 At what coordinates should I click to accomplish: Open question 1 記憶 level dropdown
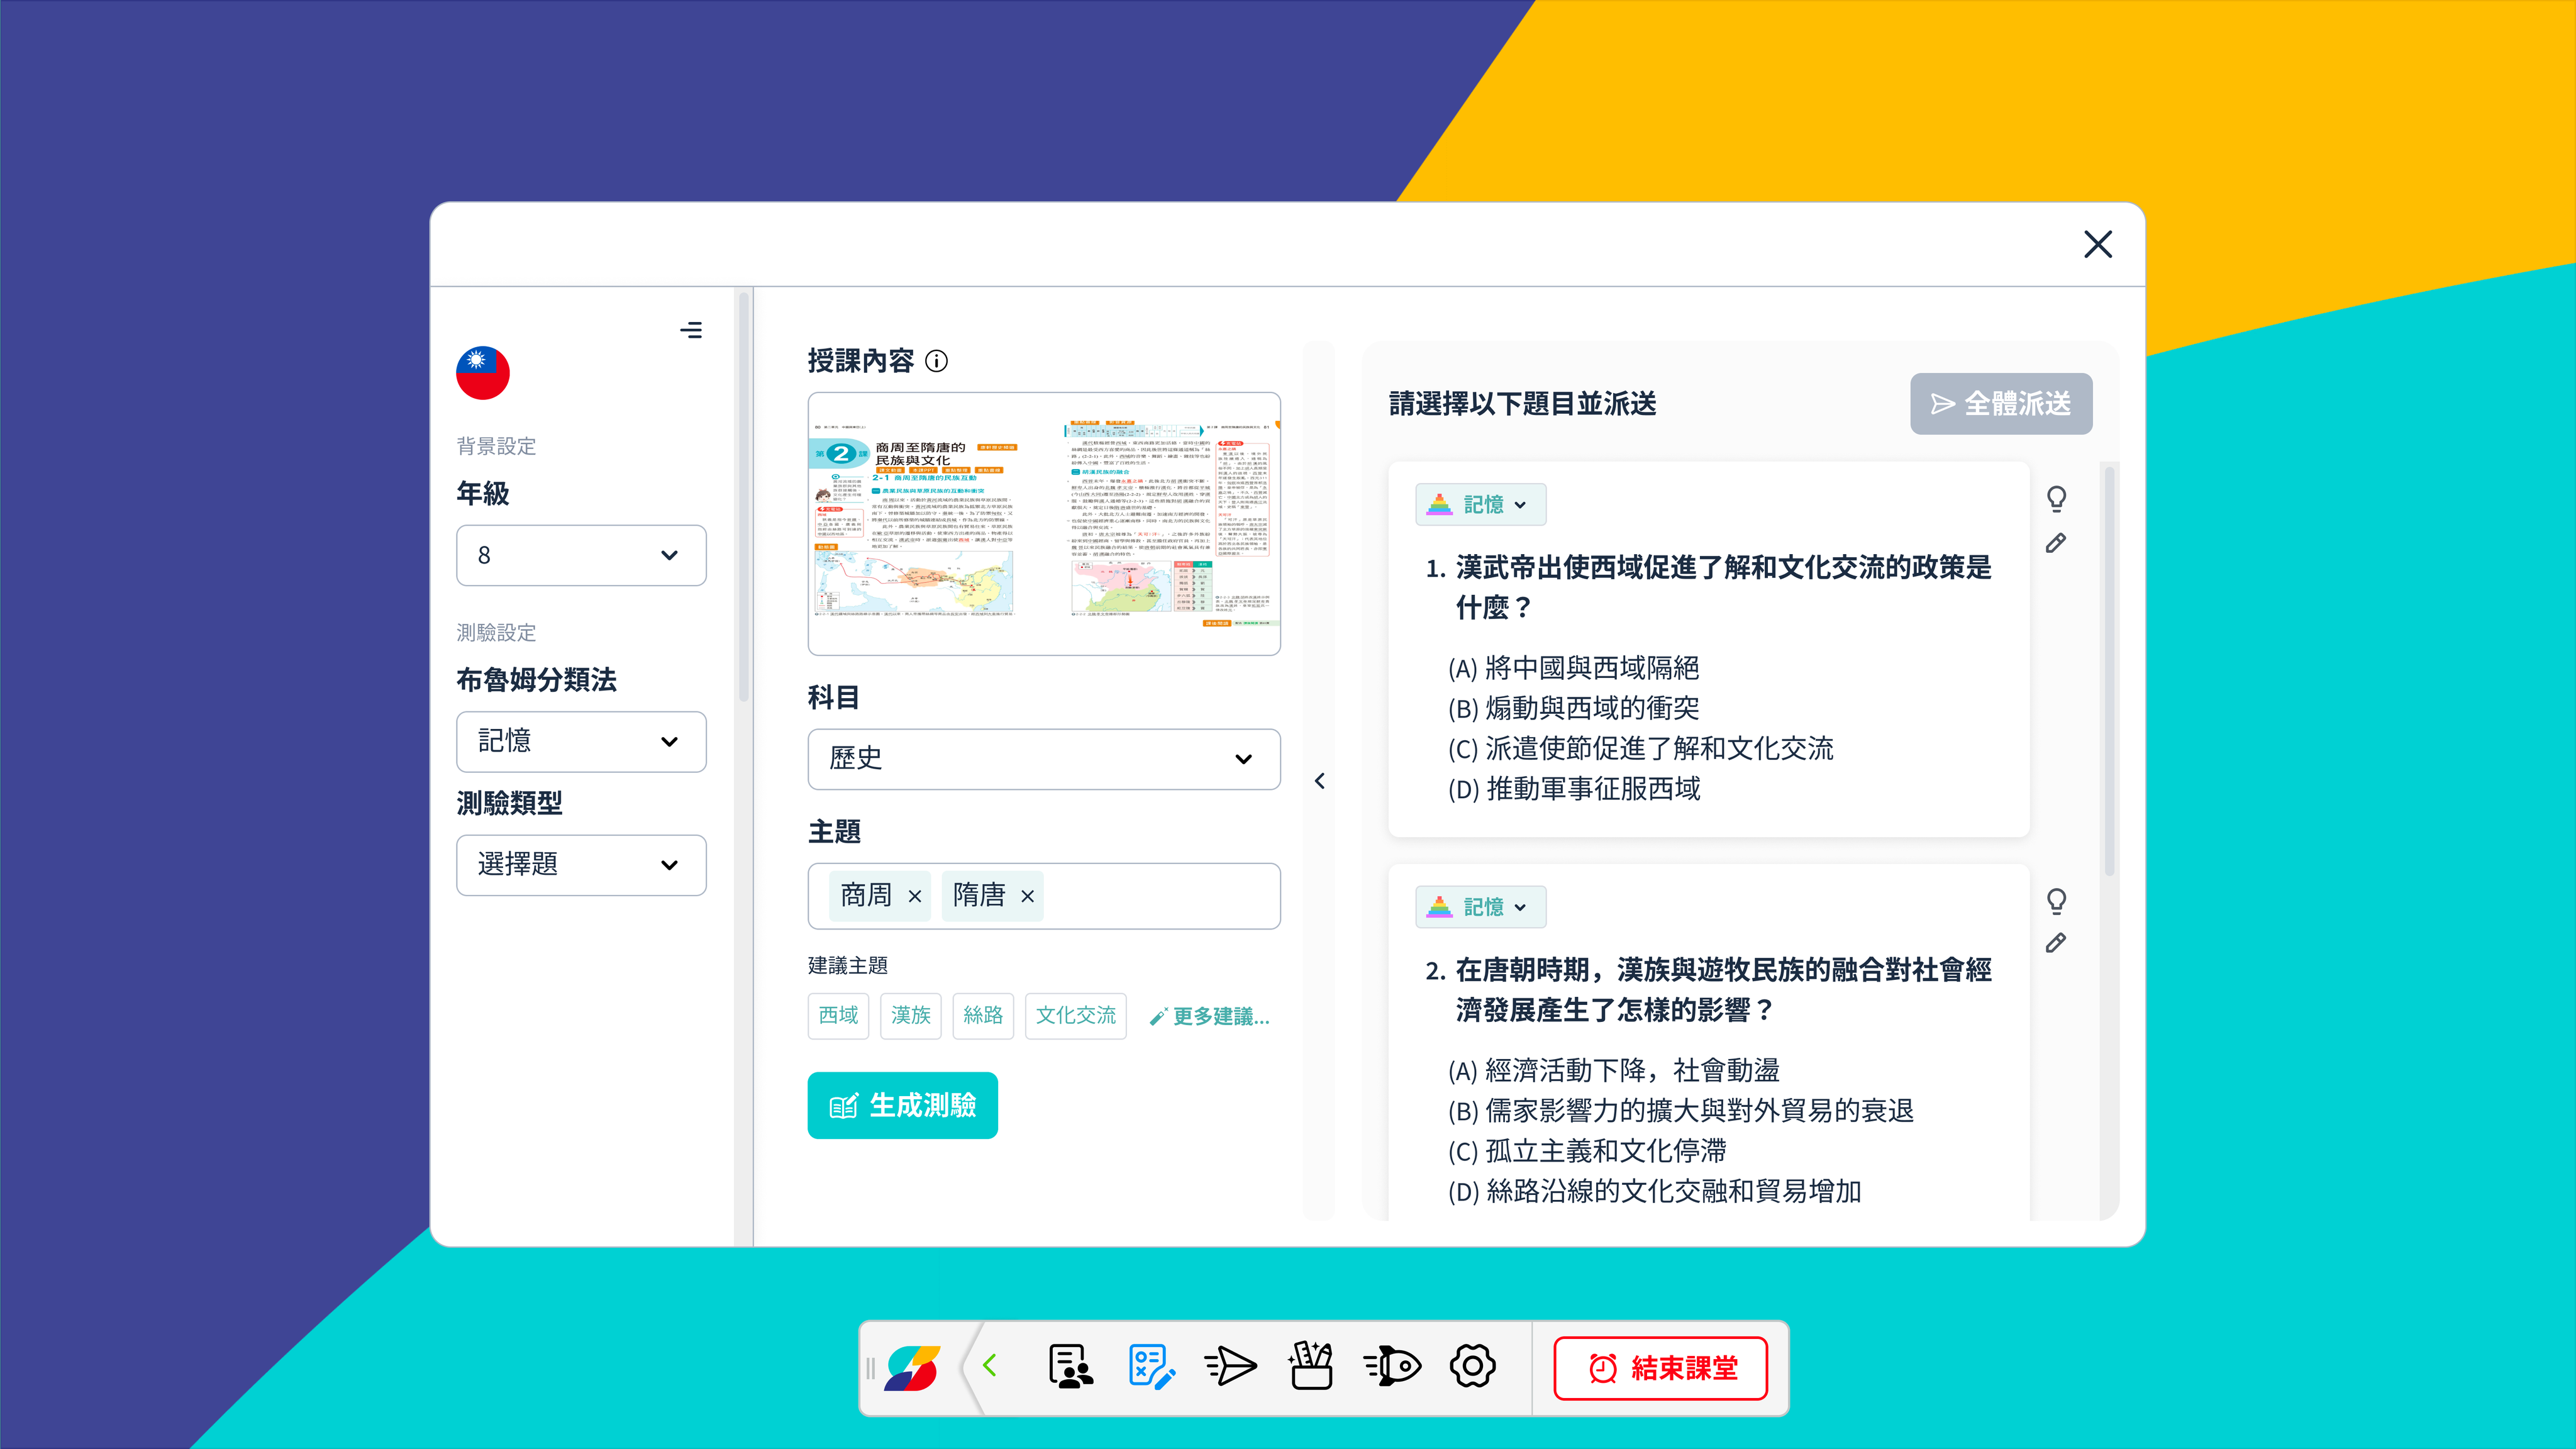(1480, 505)
